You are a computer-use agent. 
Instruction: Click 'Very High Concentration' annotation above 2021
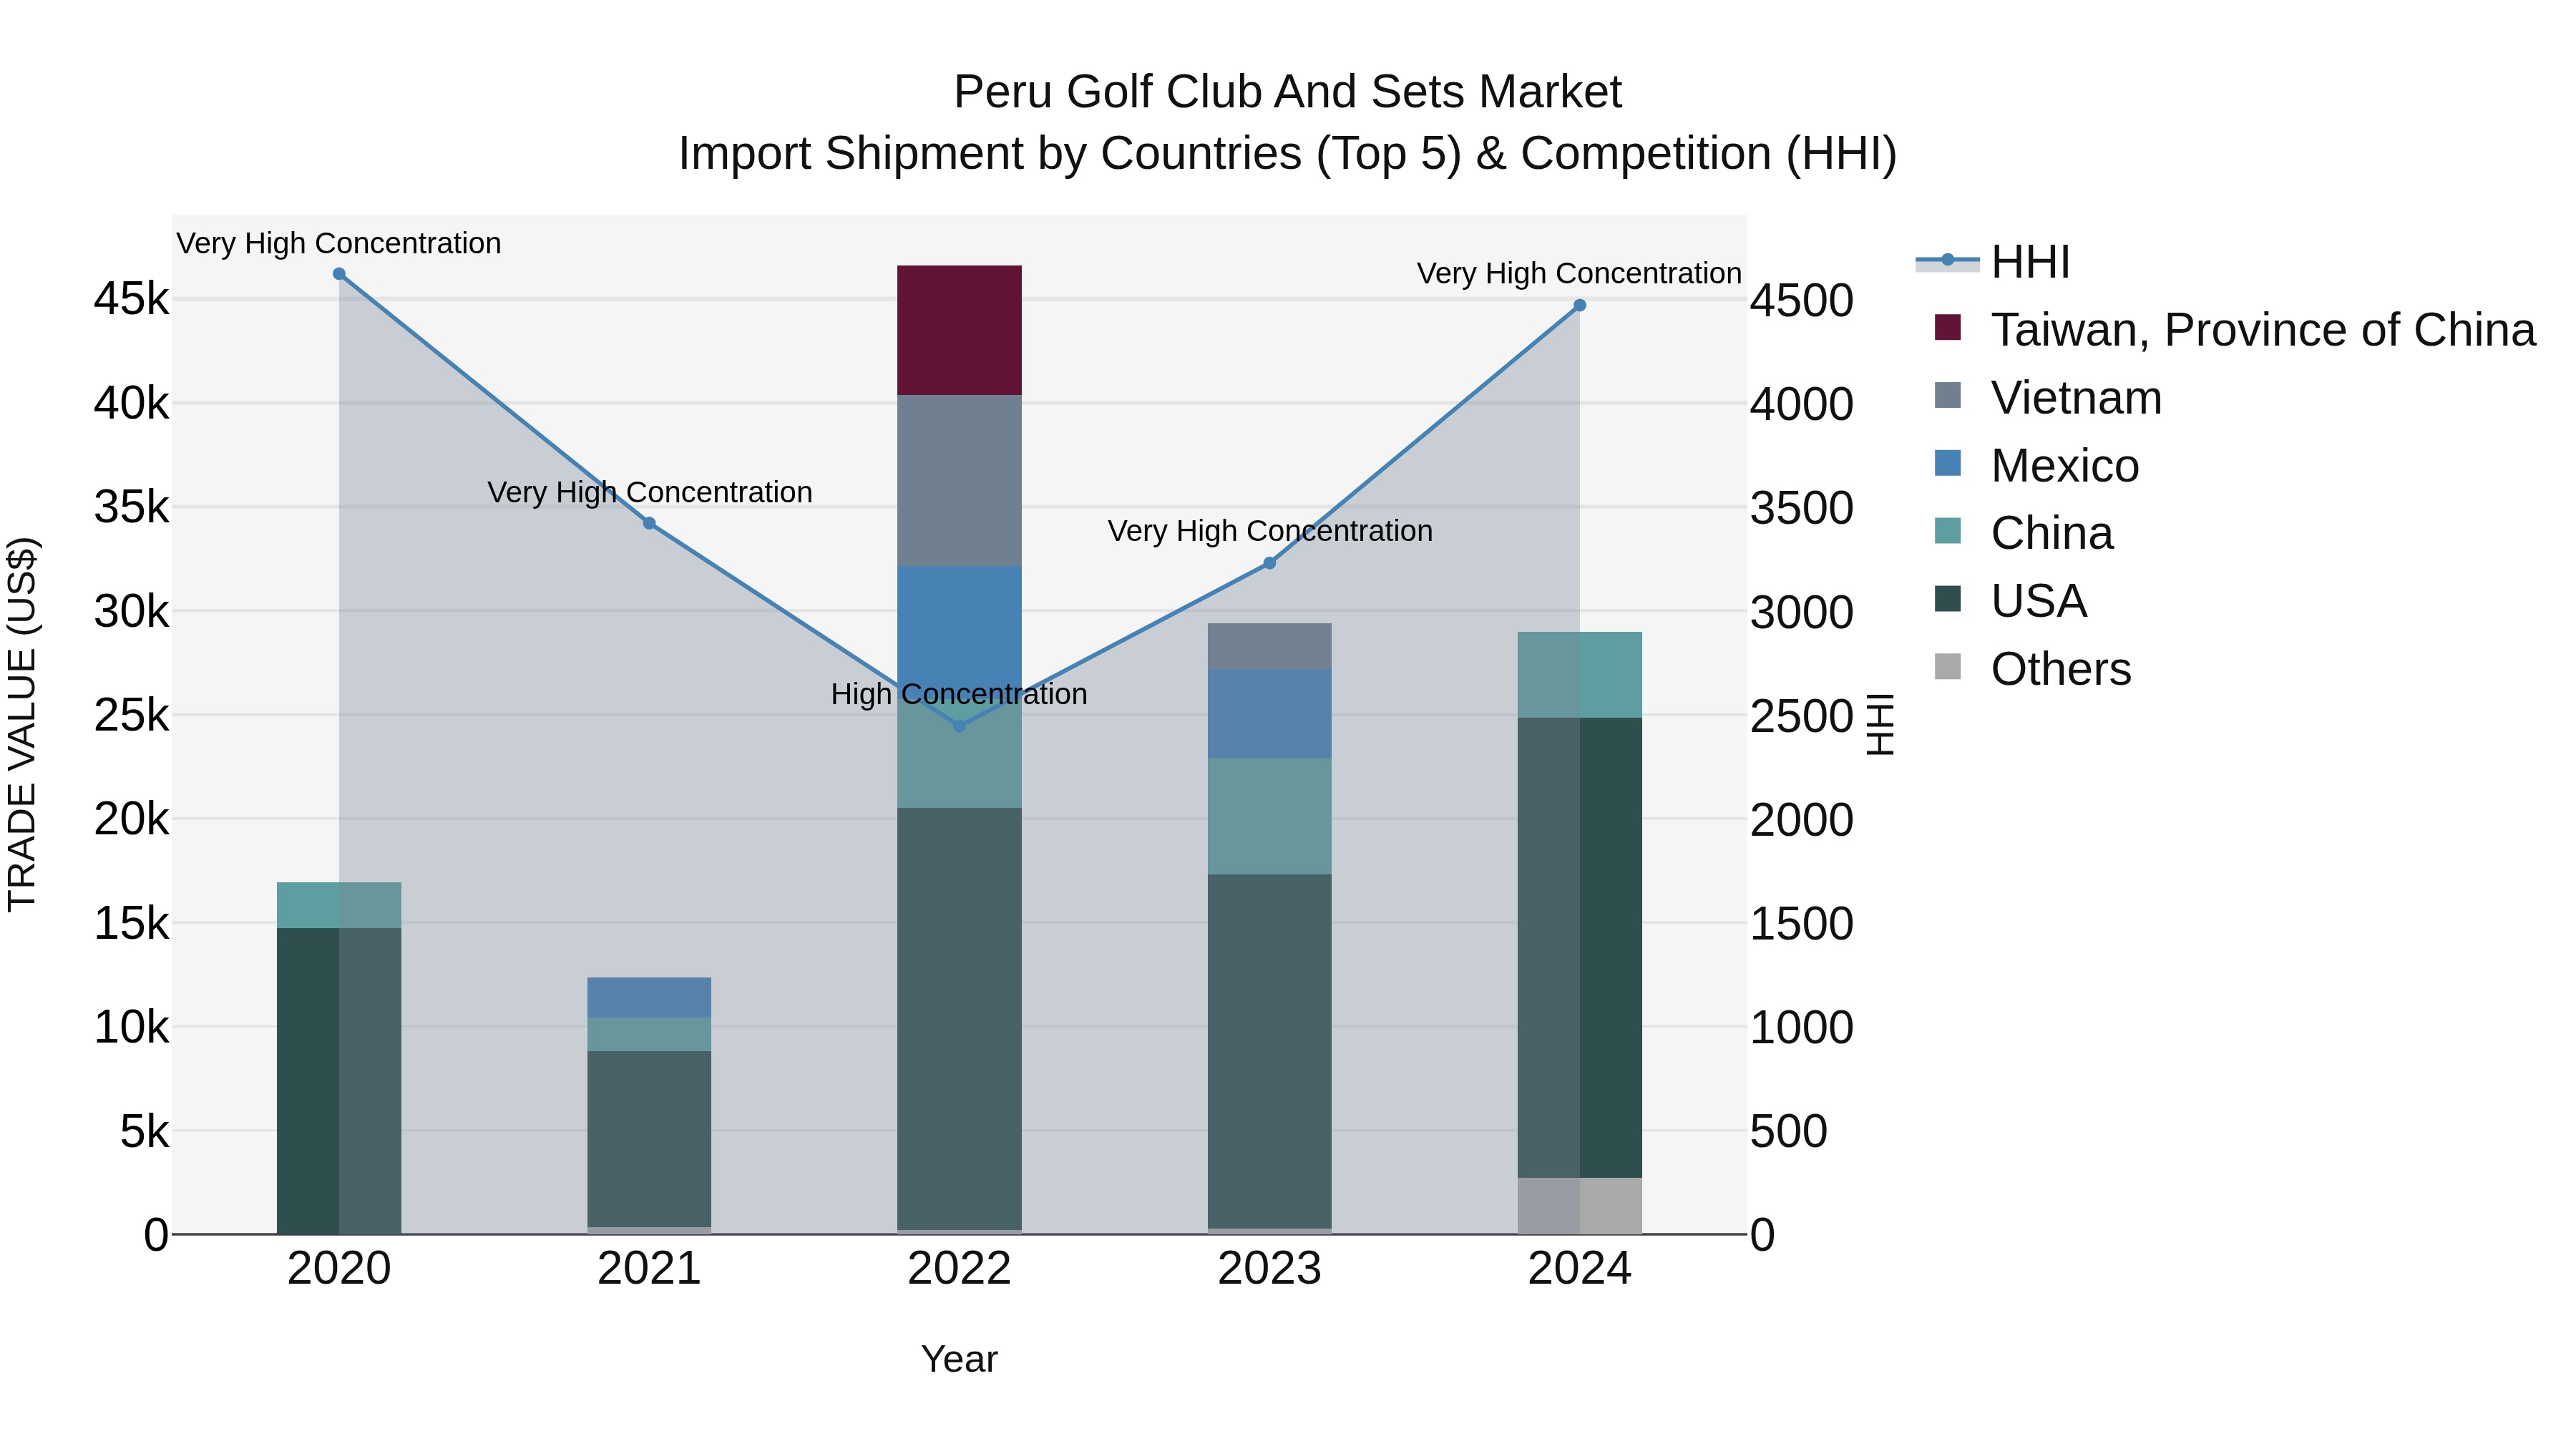click(649, 492)
